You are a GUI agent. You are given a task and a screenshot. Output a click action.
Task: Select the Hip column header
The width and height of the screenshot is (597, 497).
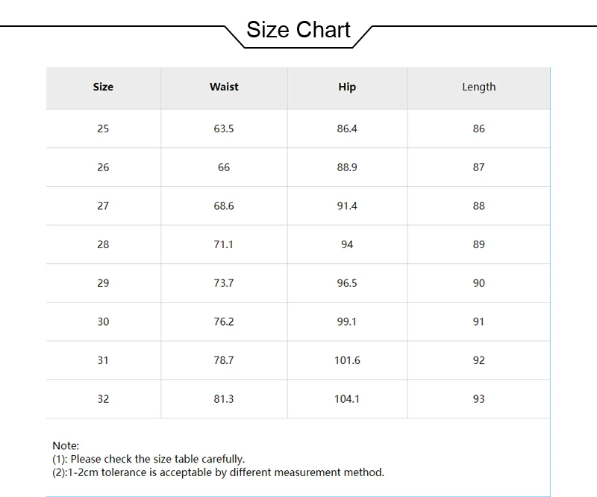point(347,87)
